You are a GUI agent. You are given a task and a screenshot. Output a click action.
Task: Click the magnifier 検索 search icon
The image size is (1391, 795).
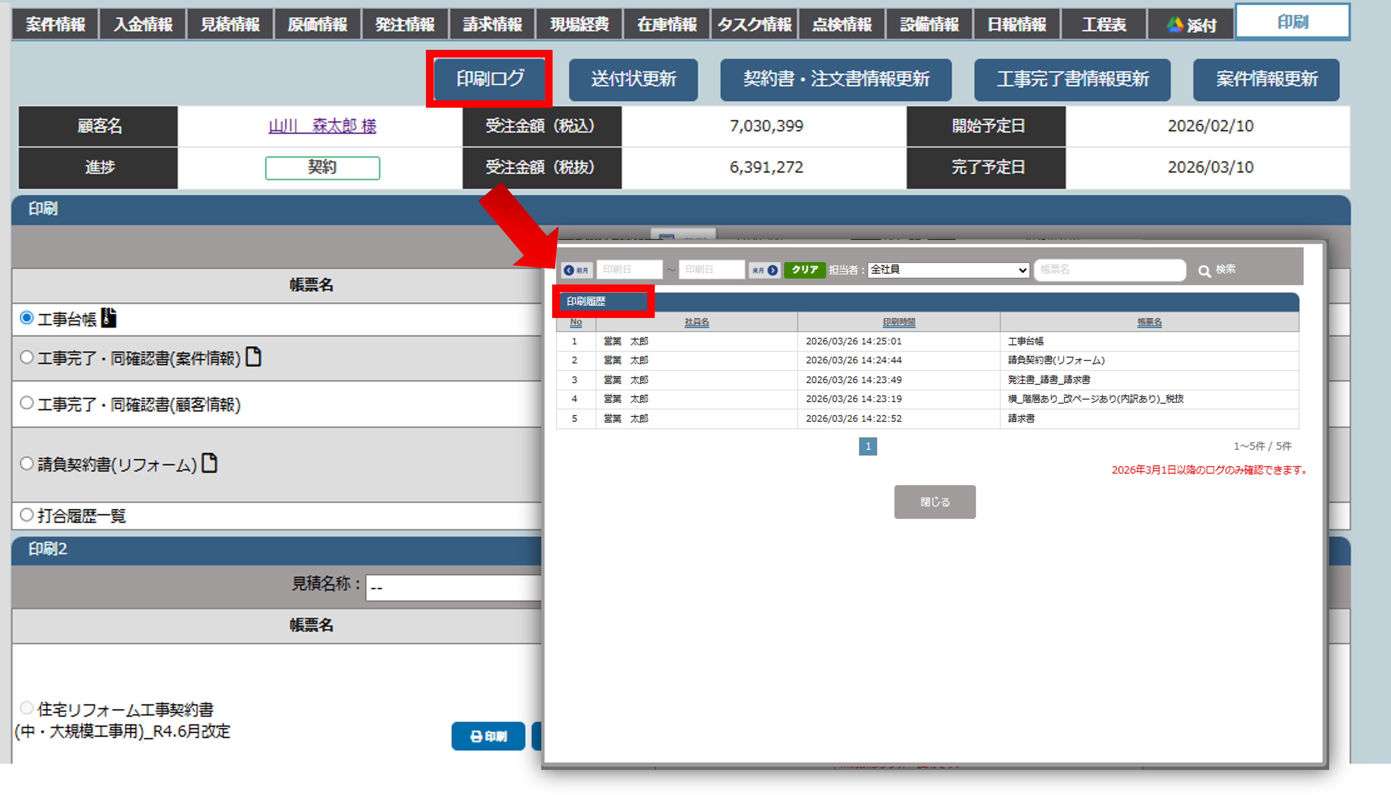coord(1204,271)
